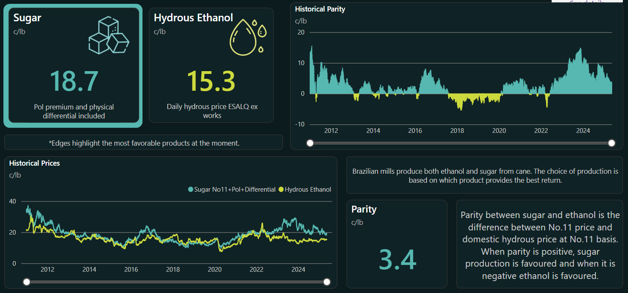The image size is (628, 293).
Task: Click the 10 y-axis label in Historical Parity
Action: [301, 63]
